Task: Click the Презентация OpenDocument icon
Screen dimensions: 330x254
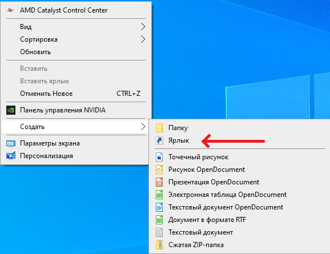Action: 159,182
